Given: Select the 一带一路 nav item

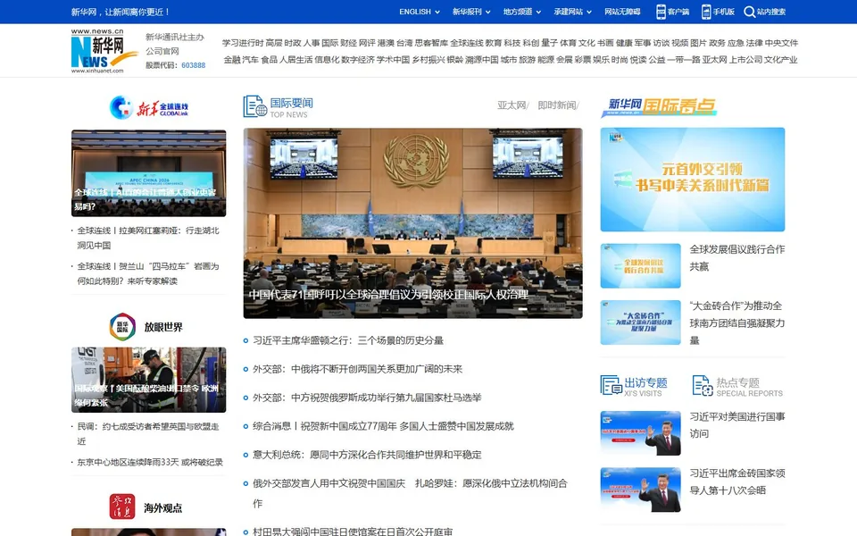Looking at the screenshot, I should 683,60.
